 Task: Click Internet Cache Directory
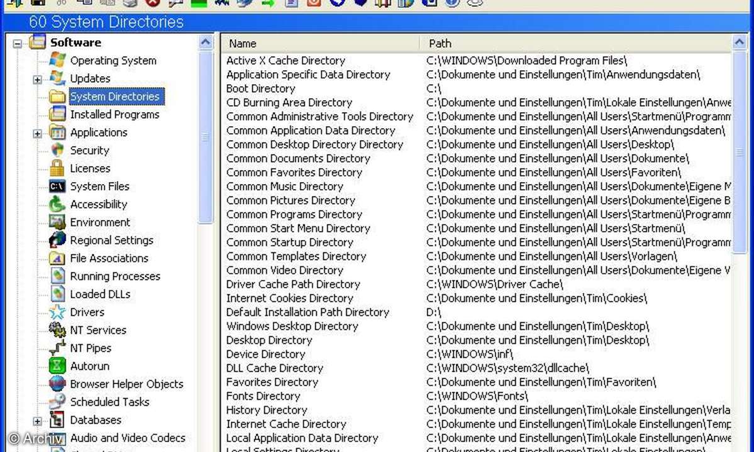(x=286, y=424)
